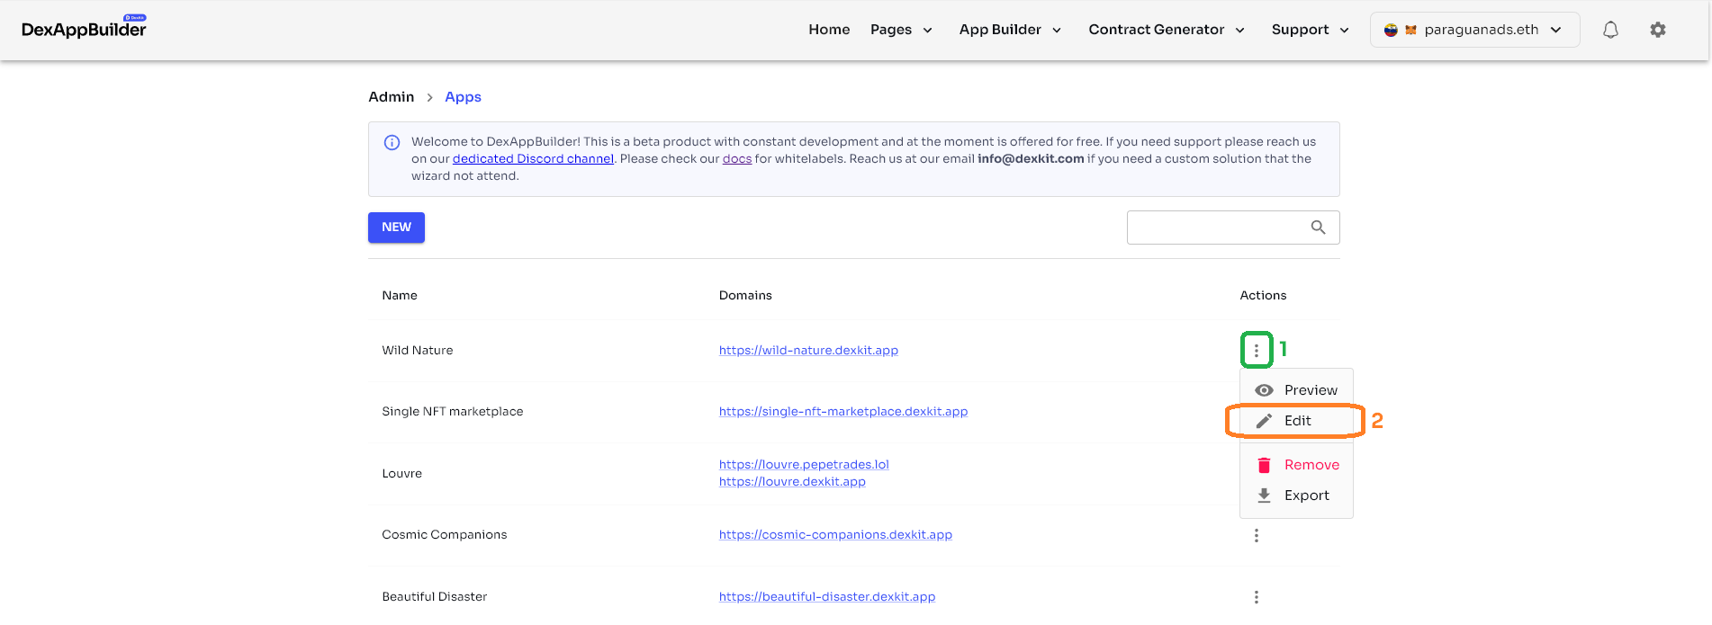Click the DexAppBuilder logo
Image resolution: width=1712 pixels, height=625 pixels.
point(84,29)
